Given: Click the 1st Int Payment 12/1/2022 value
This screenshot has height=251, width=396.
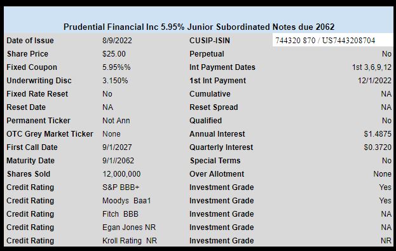Looking at the screenshot, I should coord(374,81).
